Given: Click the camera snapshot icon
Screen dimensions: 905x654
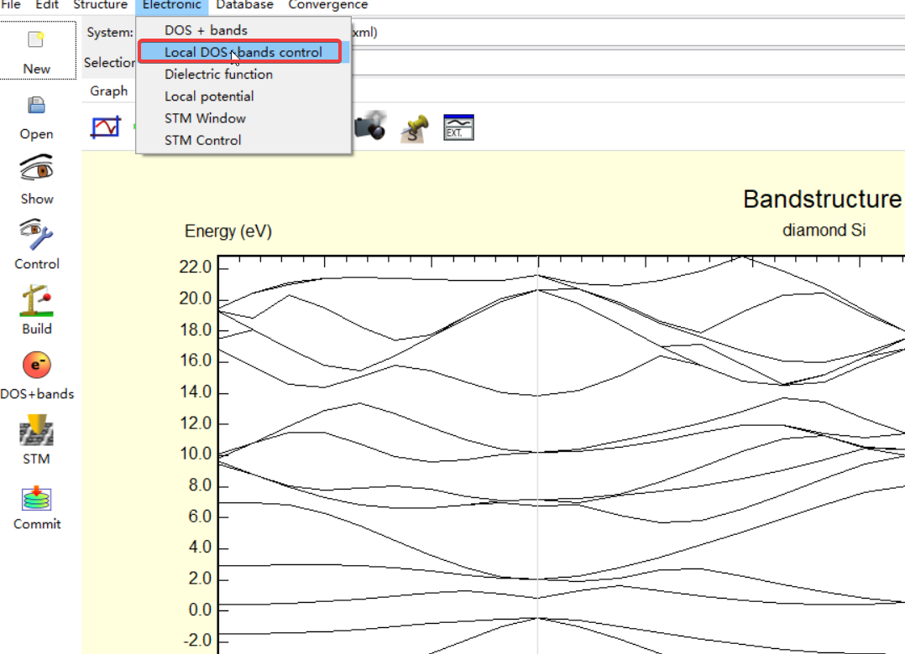Looking at the screenshot, I should (x=370, y=126).
